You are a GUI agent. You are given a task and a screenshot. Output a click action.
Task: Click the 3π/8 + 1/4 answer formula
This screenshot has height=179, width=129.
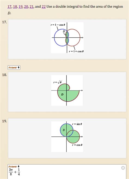(x=14, y=172)
